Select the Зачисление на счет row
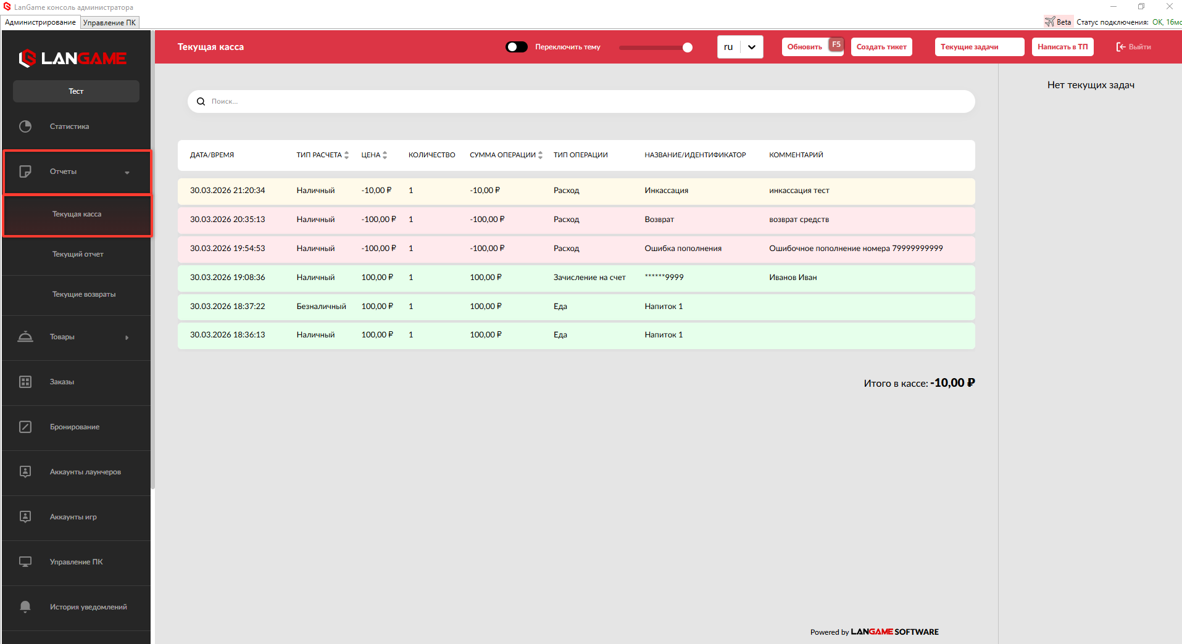 tap(576, 278)
